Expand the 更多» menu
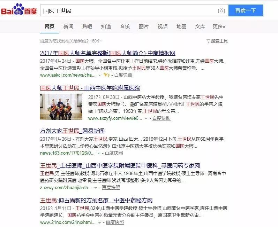The height and width of the screenshot is (227, 278). (219, 26)
